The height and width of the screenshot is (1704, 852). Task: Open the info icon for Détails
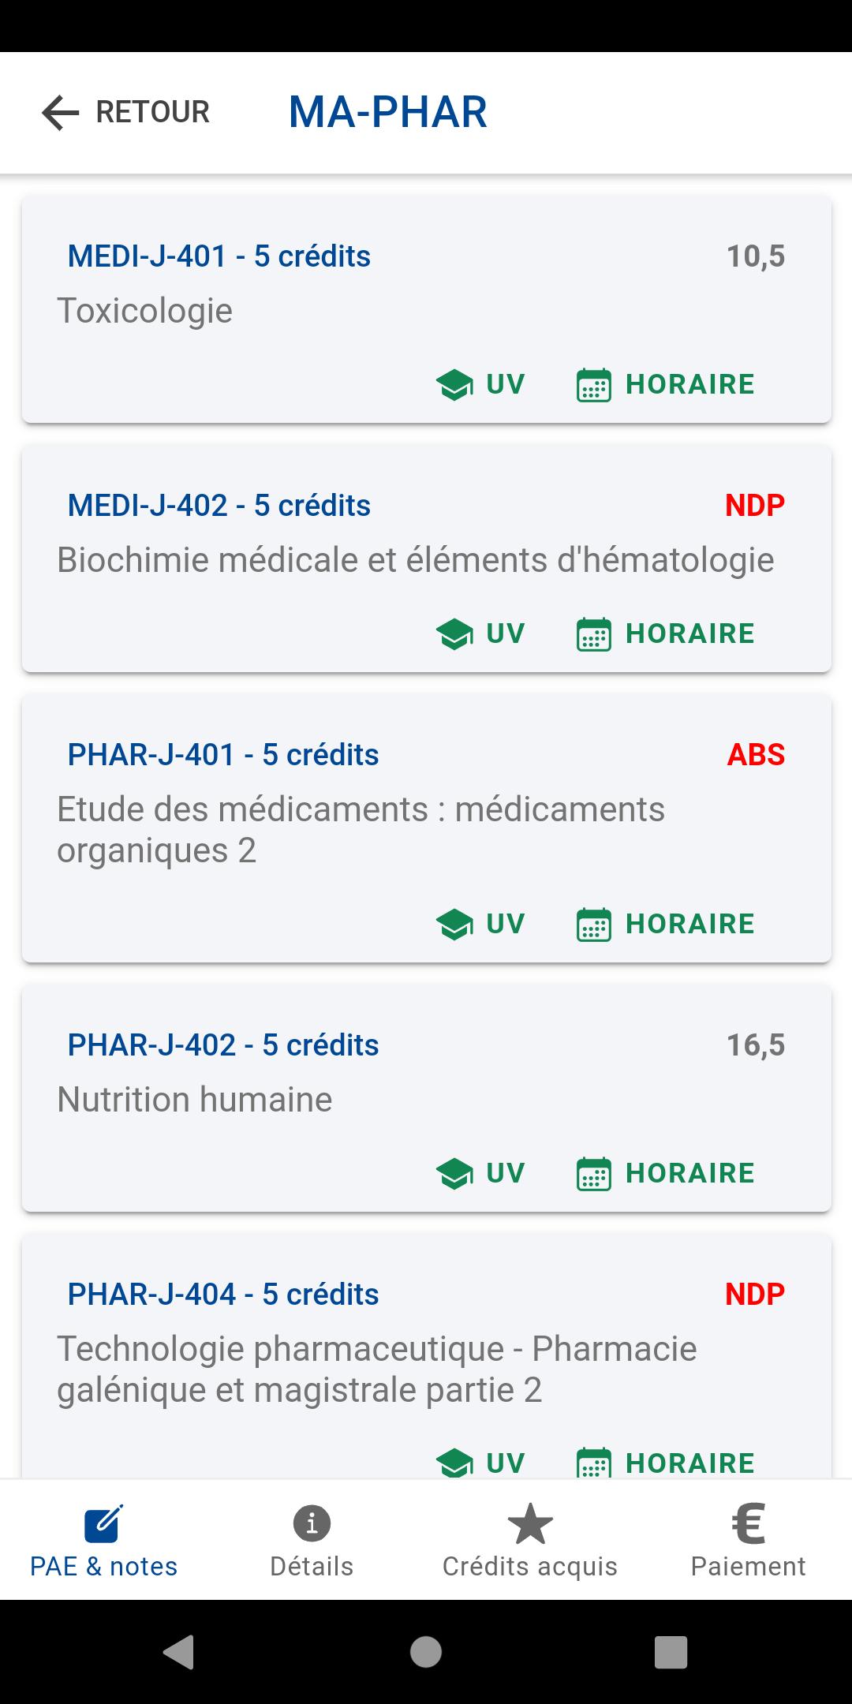coord(312,1523)
